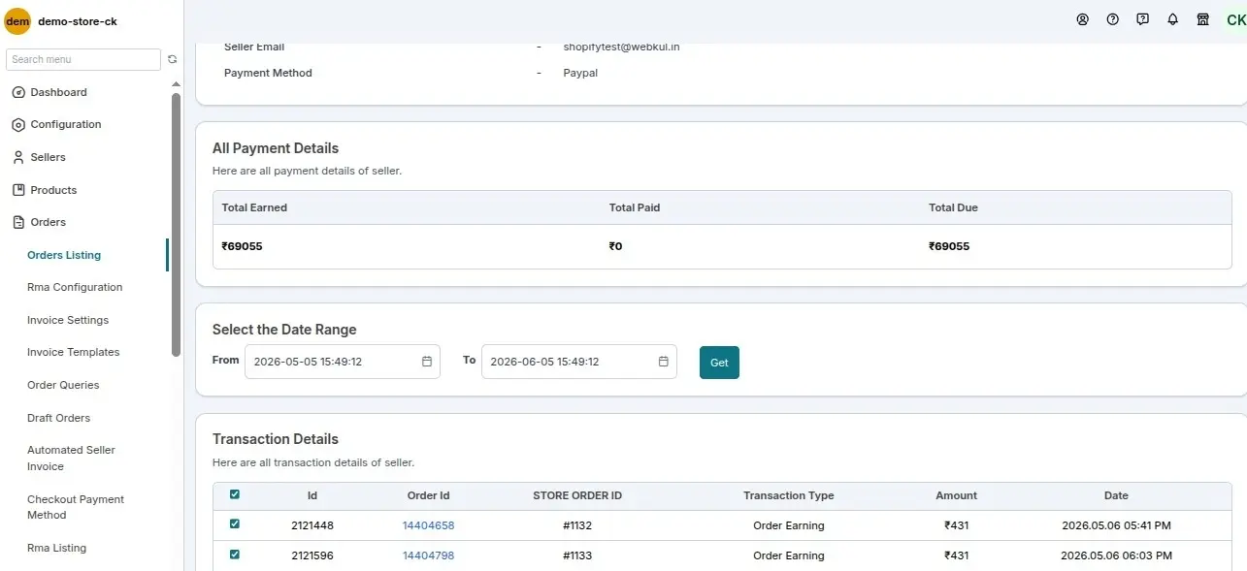Select Orders Listing submenu
The height and width of the screenshot is (571, 1247).
pyautogui.click(x=64, y=255)
